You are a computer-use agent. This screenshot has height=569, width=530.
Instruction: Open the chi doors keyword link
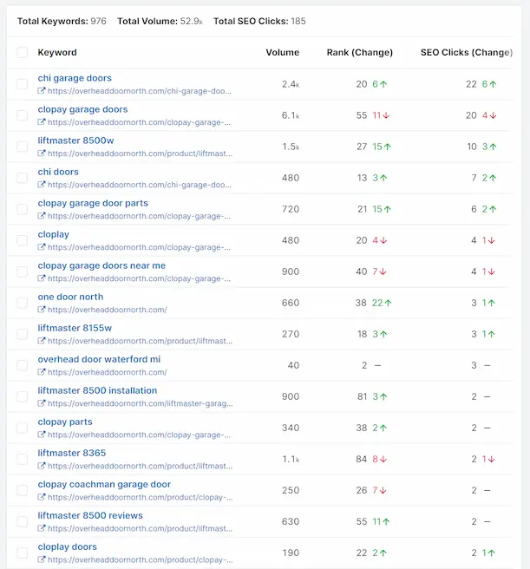click(x=58, y=172)
